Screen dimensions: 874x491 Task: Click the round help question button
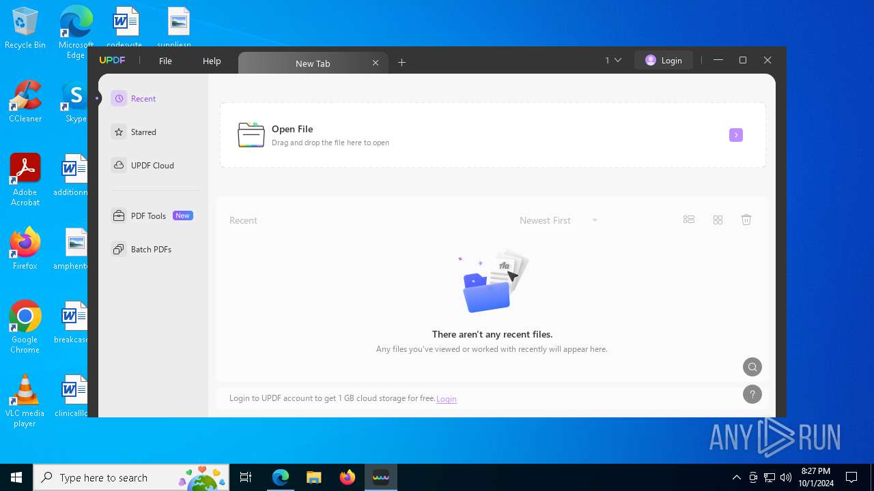(x=752, y=394)
